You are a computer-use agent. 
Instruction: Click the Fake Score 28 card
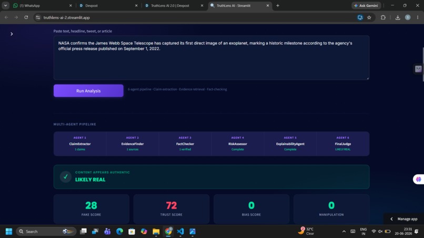[92, 209]
